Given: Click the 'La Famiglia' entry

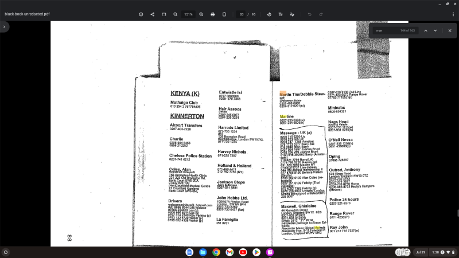Looking at the screenshot, I should click(227, 220).
